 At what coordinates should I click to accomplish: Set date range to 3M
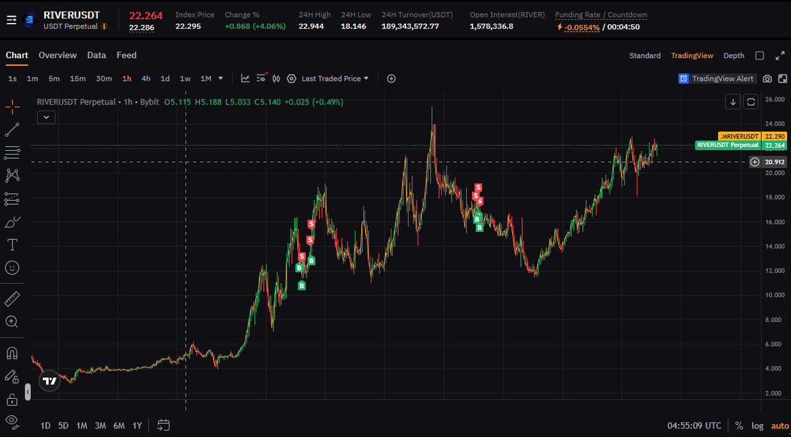point(100,425)
